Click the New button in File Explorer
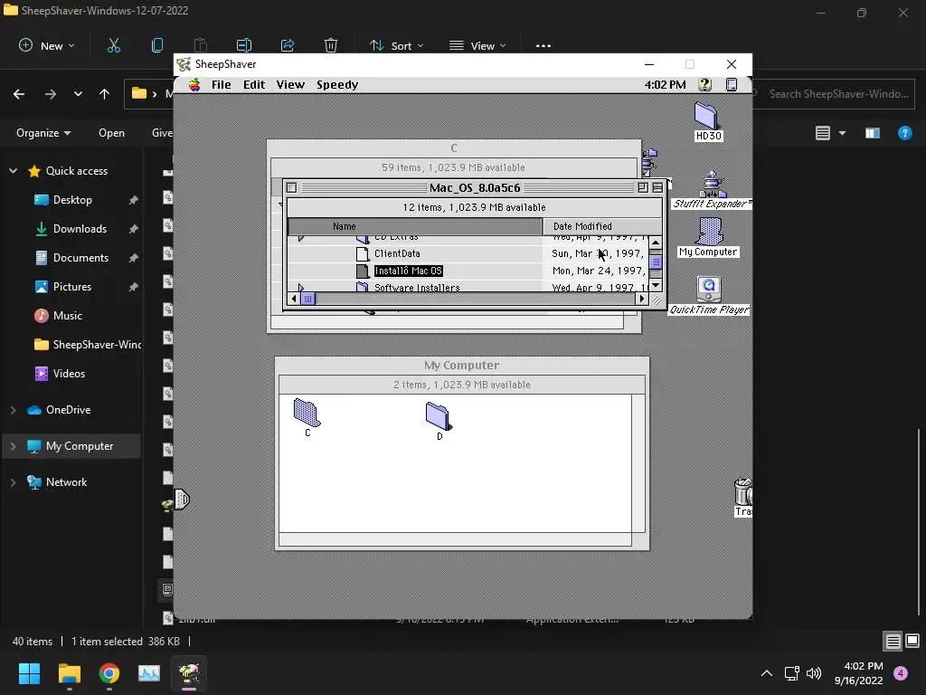Screen dimensions: 926x695 coord(47,45)
